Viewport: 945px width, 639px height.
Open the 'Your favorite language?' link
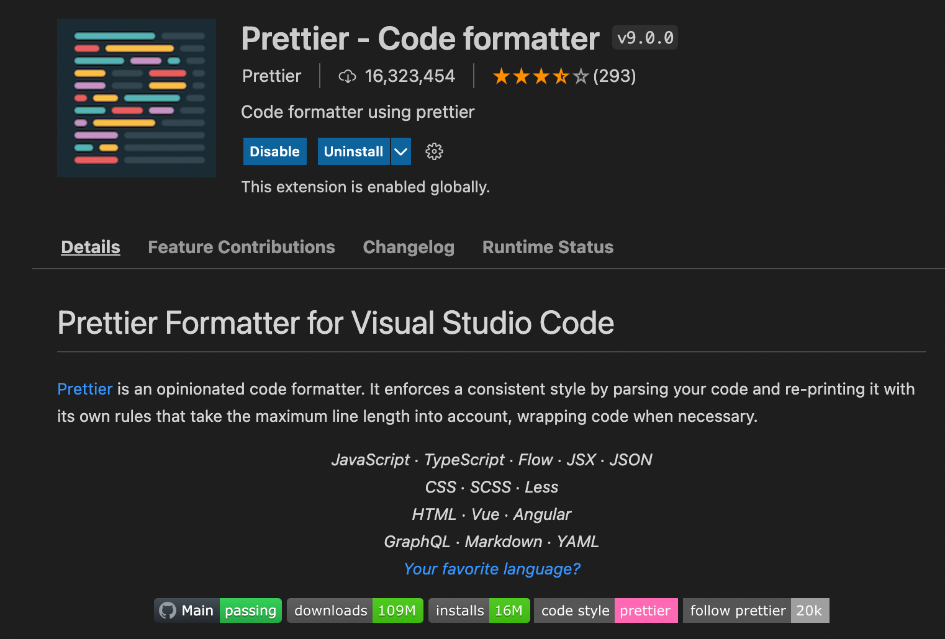492,569
